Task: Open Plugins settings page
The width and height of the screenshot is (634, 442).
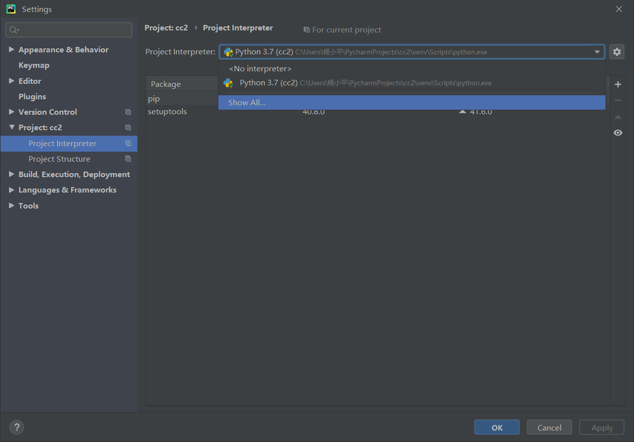Action: click(x=32, y=96)
